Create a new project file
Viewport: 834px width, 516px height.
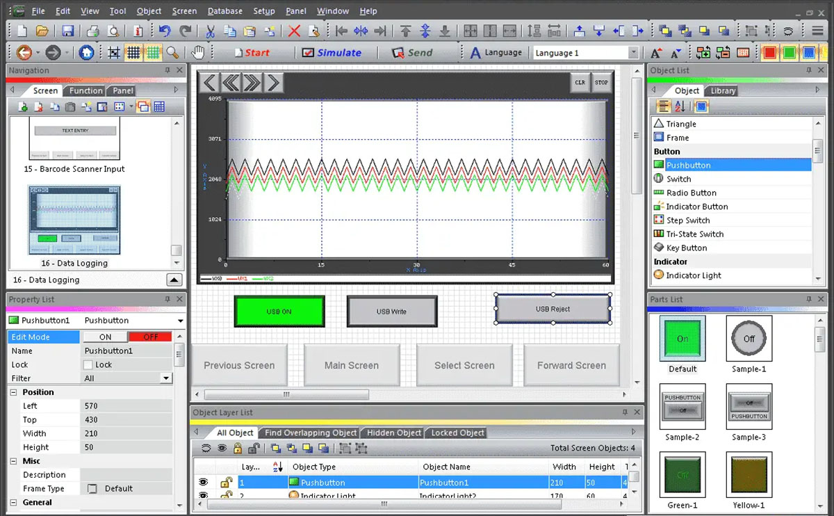(x=23, y=31)
